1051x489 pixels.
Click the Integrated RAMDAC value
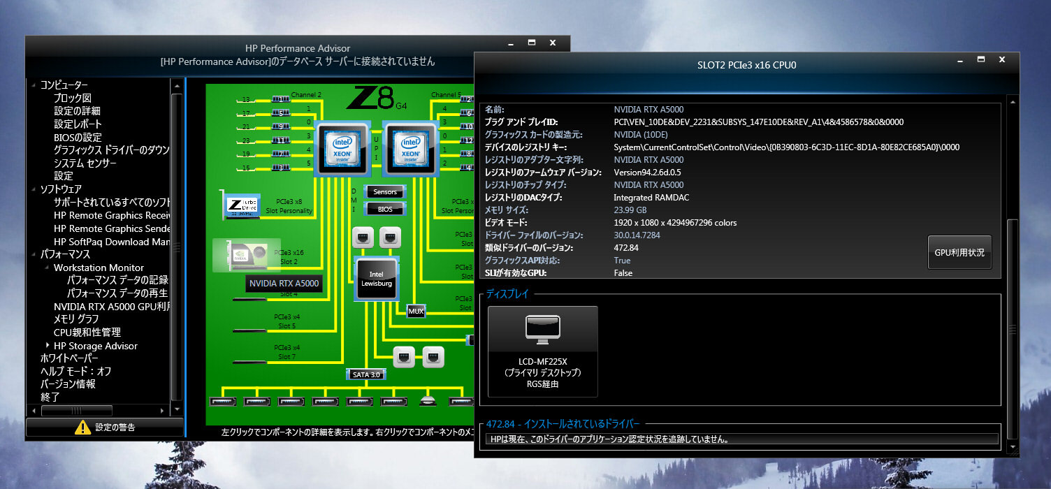[651, 198]
